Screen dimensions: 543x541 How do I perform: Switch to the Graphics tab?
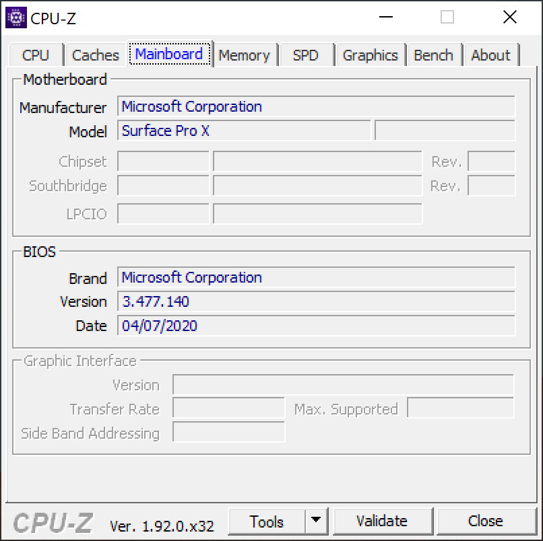pyautogui.click(x=370, y=55)
